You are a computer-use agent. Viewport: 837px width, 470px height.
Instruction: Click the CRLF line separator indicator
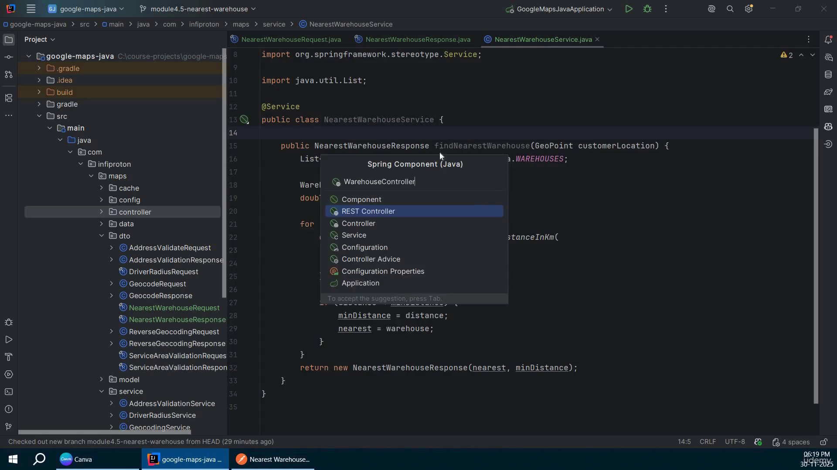(x=708, y=442)
